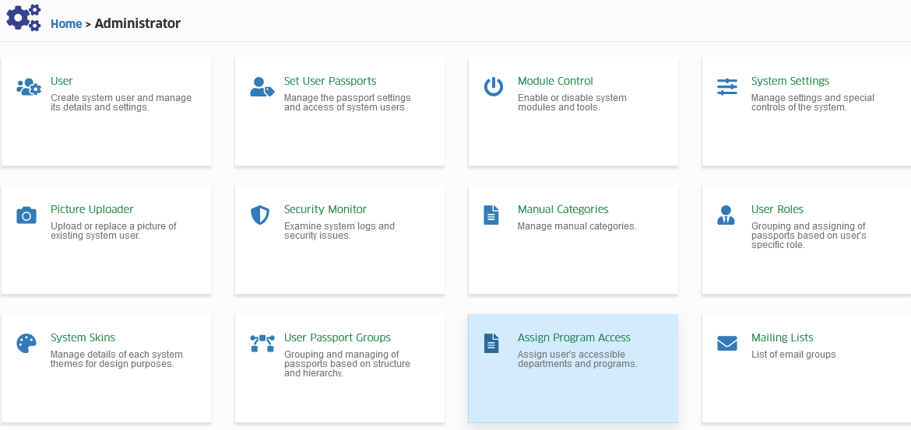This screenshot has width=911, height=430.
Task: Click 'Assign user's accessible departments' description
Action: pyautogui.click(x=578, y=359)
